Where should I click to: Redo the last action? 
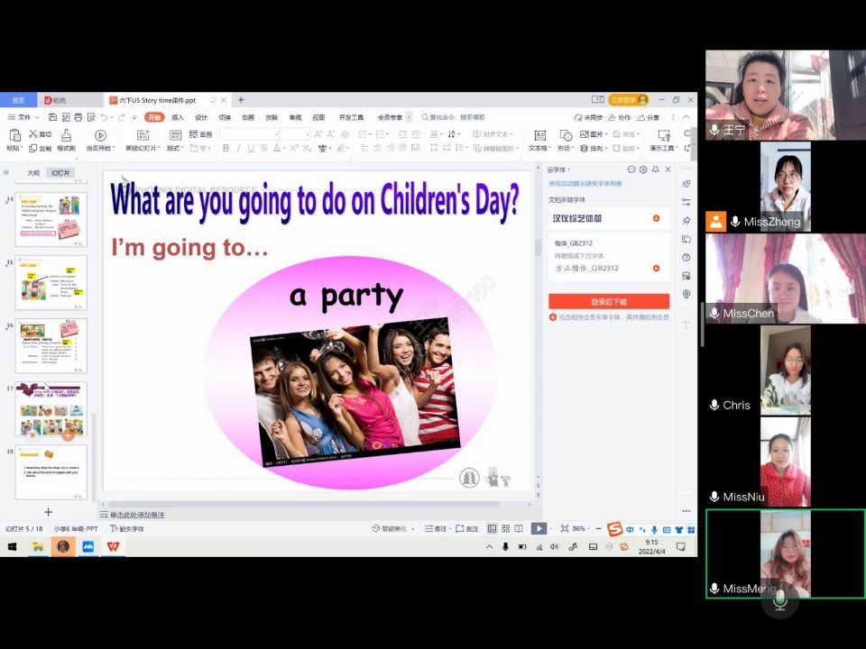[x=122, y=117]
